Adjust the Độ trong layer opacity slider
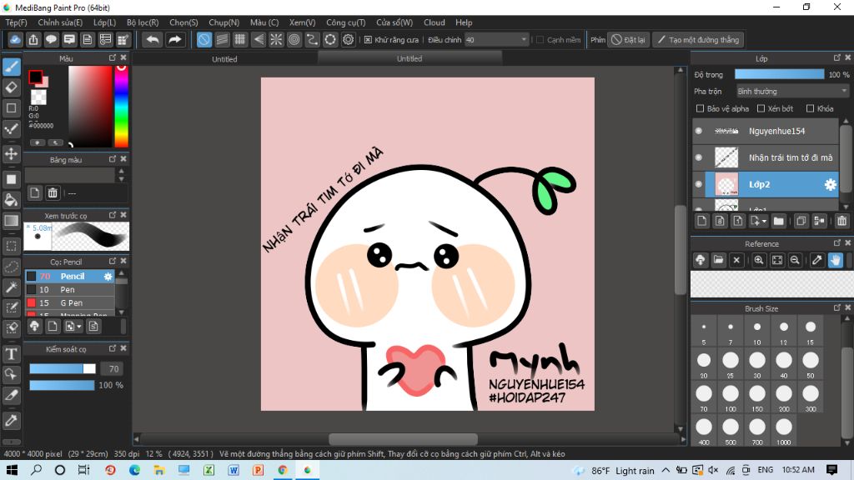This screenshot has width=854, height=480. tap(780, 74)
